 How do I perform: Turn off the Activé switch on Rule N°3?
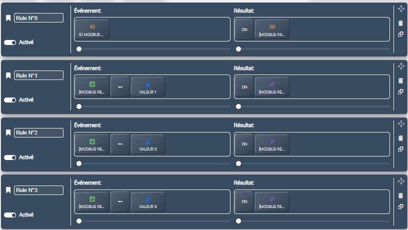pos(10,215)
